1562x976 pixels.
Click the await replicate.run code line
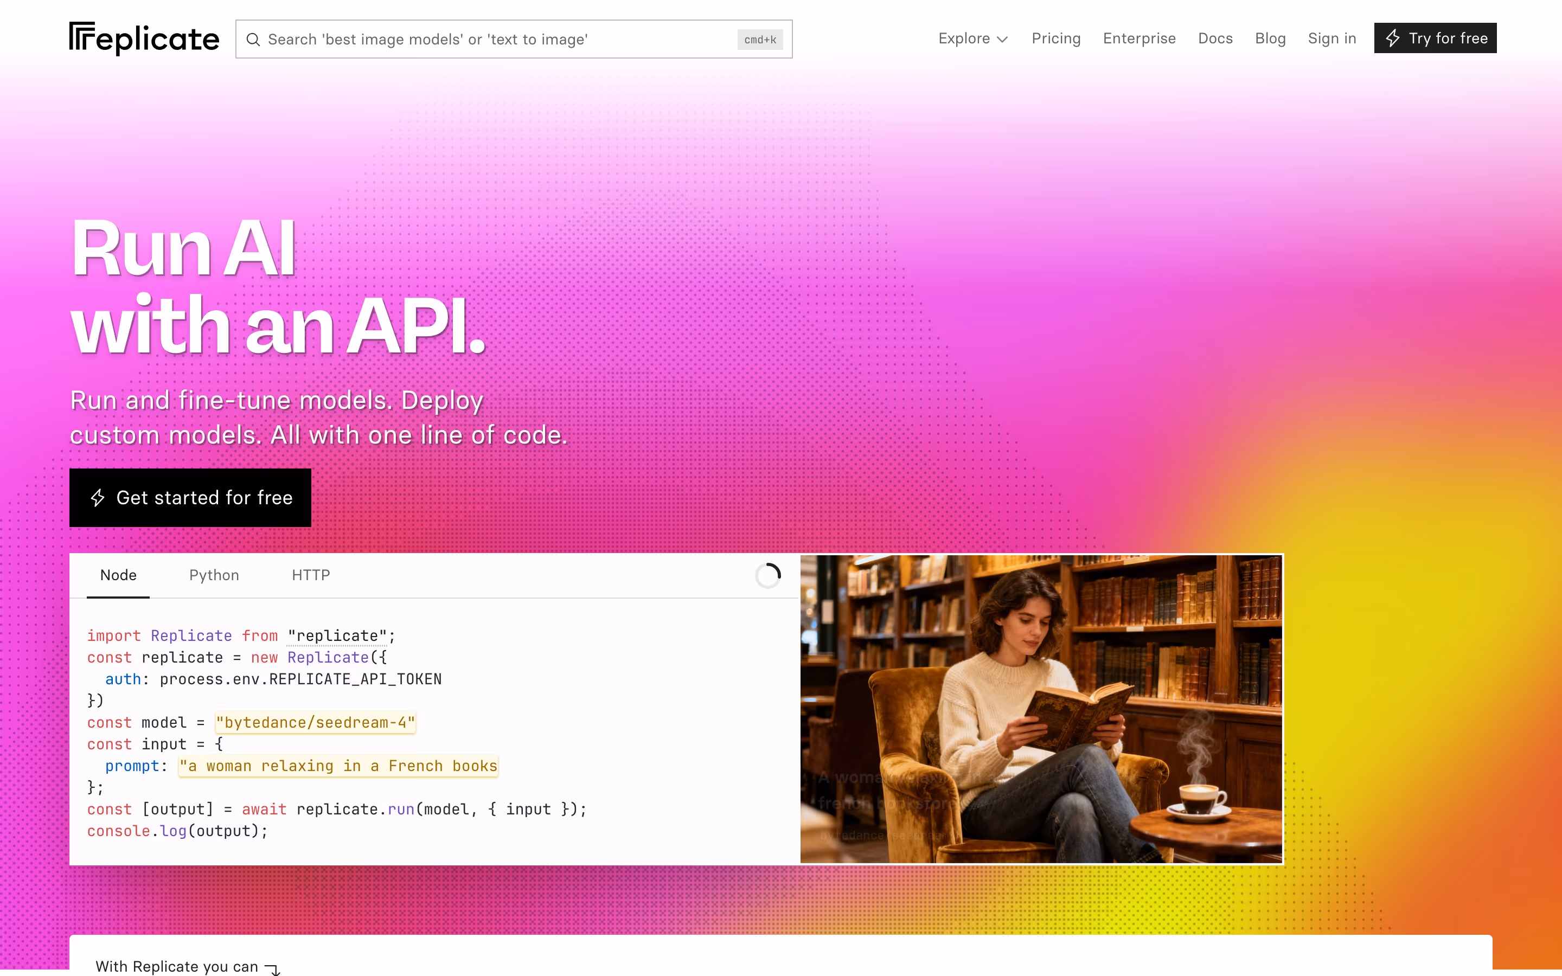click(337, 809)
